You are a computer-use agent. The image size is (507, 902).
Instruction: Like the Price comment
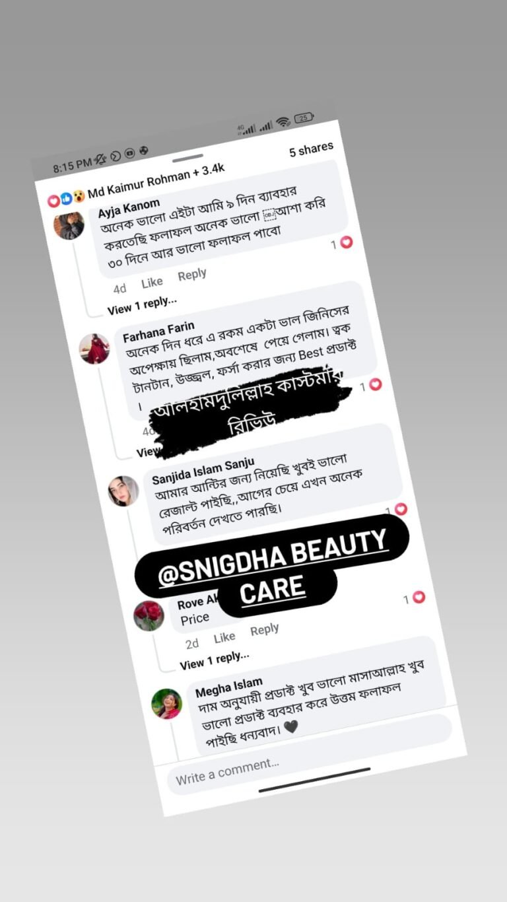click(x=224, y=637)
